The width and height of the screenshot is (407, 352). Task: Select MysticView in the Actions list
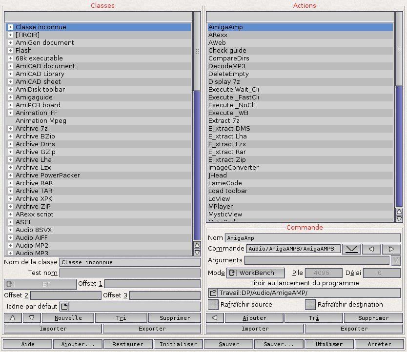point(300,214)
